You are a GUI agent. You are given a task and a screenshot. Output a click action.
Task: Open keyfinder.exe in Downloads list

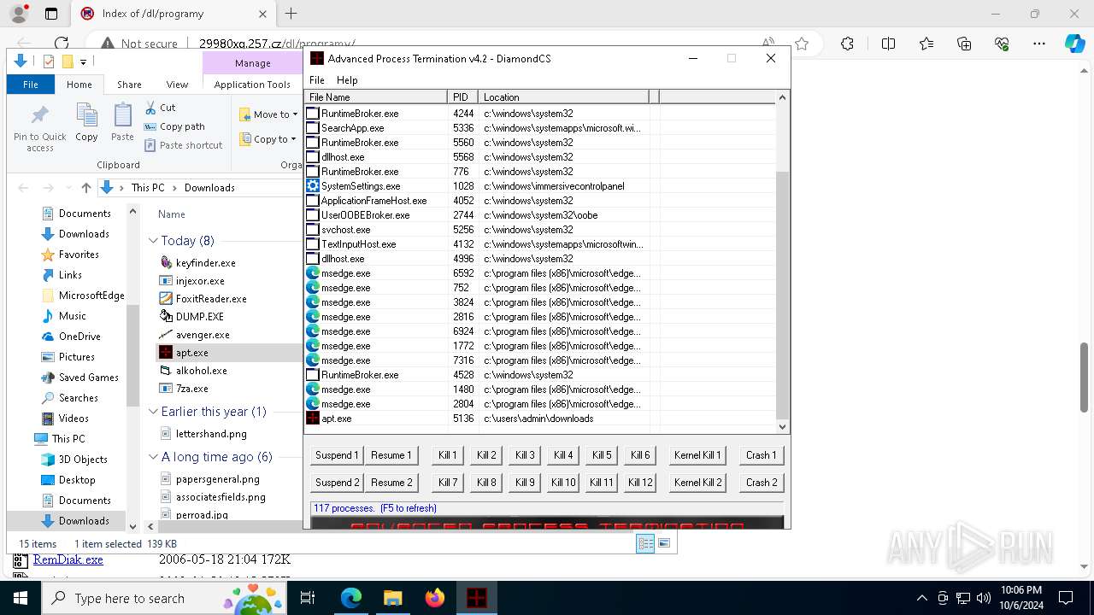tap(205, 263)
